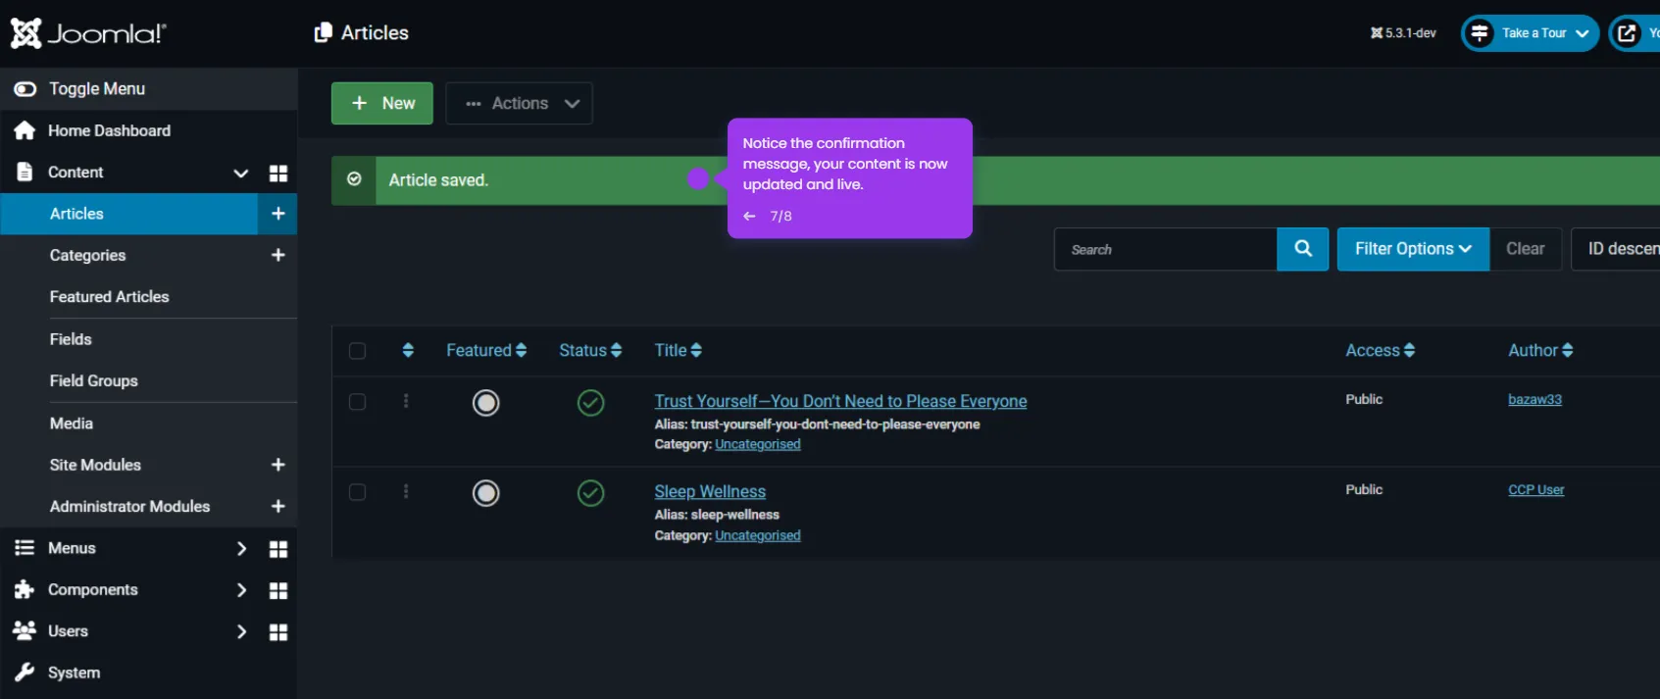
Task: Add administrator module plus icon
Action: pyautogui.click(x=278, y=506)
